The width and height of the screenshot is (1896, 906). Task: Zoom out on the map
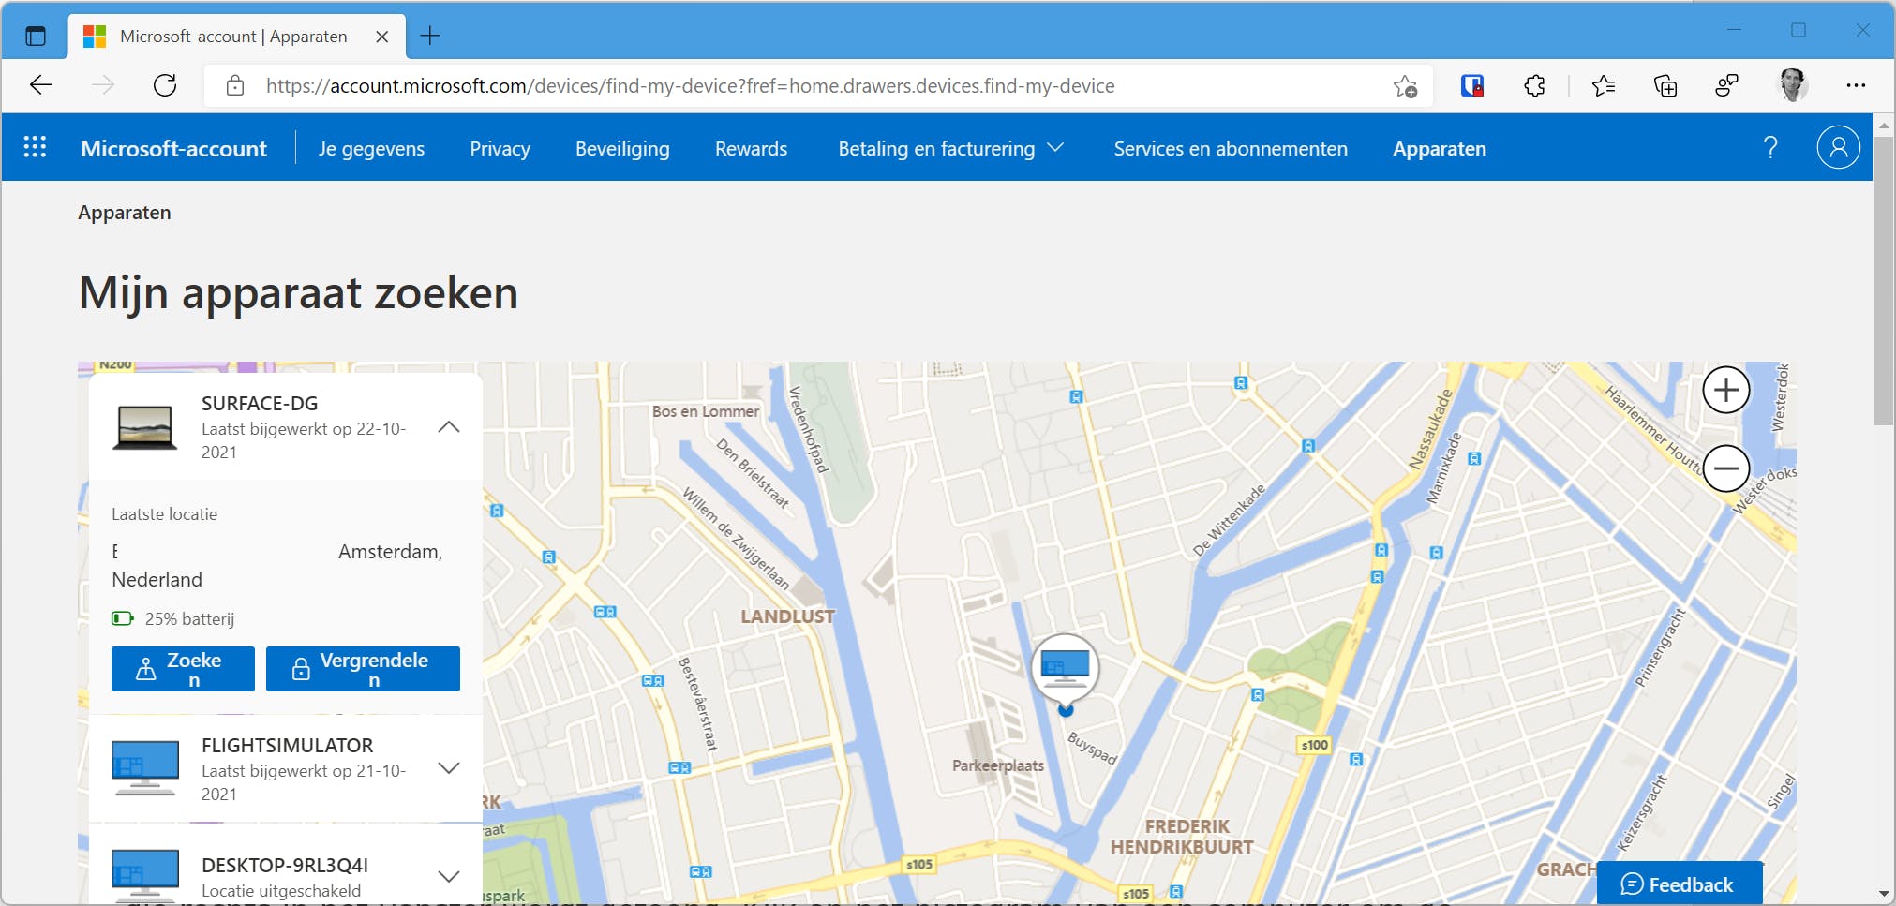point(1726,468)
